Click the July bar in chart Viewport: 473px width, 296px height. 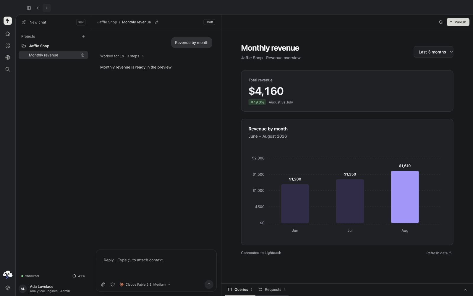pyautogui.click(x=350, y=201)
